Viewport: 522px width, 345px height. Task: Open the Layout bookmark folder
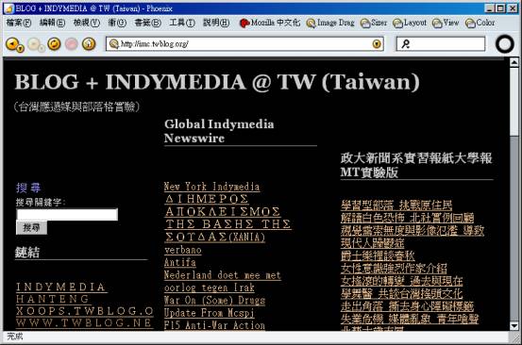tap(410, 23)
